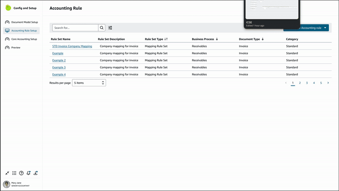
Task: Click Company mapping for invoice in Example row
Action: [x=119, y=53]
